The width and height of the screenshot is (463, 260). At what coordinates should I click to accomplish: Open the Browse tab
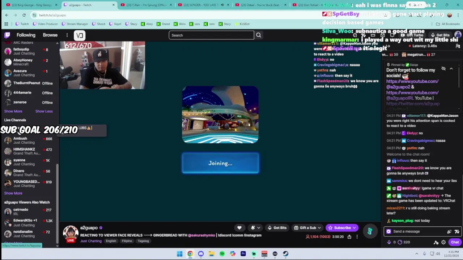pos(50,35)
